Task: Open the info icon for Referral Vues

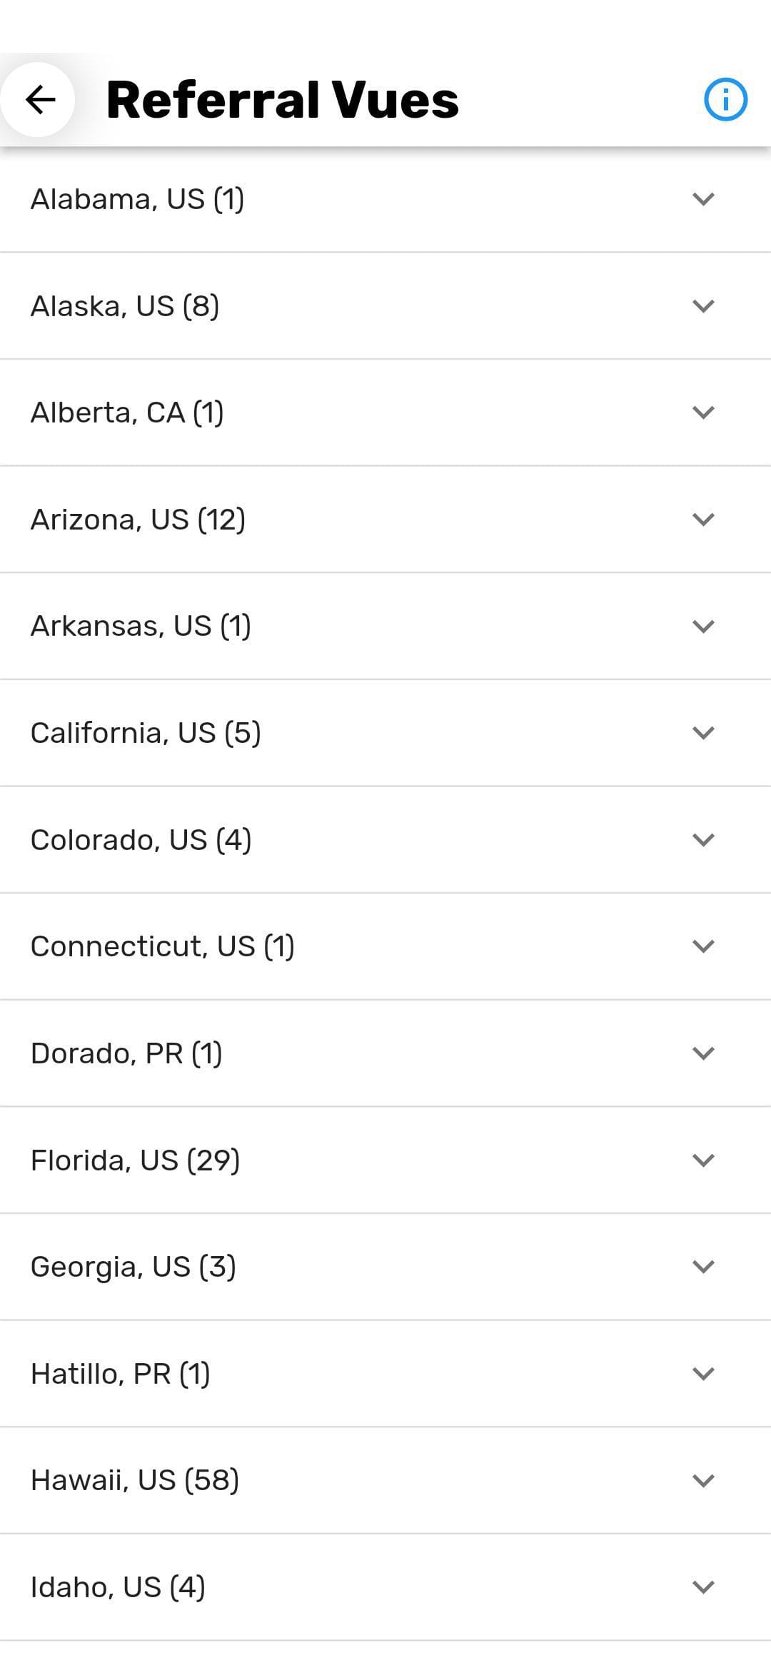Action: coord(725,100)
